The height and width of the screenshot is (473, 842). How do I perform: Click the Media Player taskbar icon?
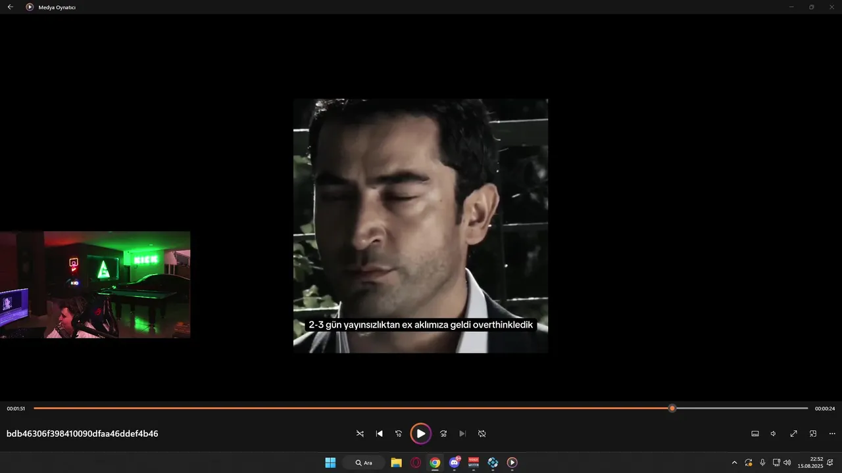512,462
